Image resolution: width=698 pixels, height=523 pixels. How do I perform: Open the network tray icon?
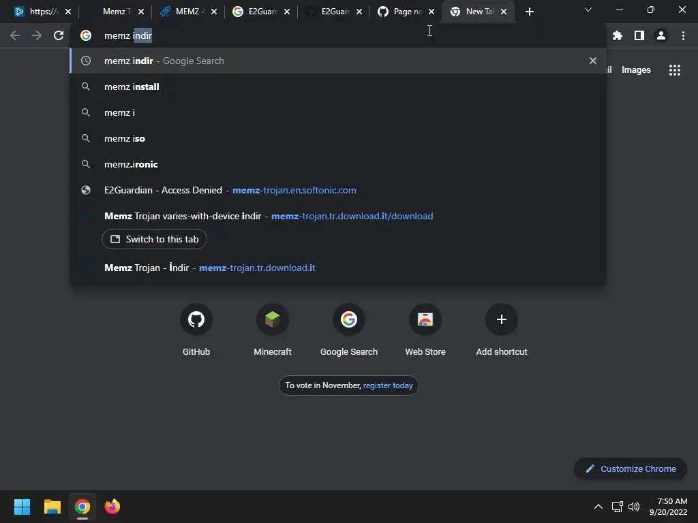coord(617,507)
